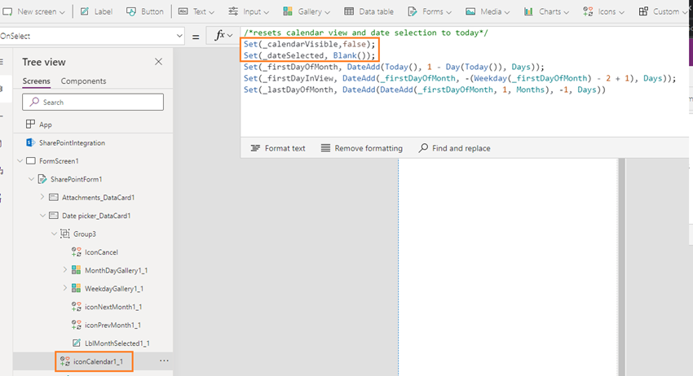Screen dimensions: 693x376
Task: Insert a Button control
Action: coord(145,11)
